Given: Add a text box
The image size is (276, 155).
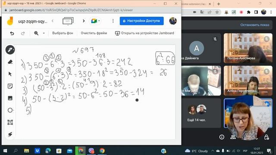Looking at the screenshot, I should [10, 122].
